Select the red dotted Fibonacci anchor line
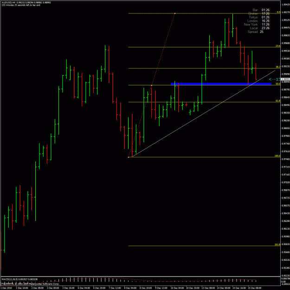This screenshot has width=290, height=290. [x=152, y=85]
